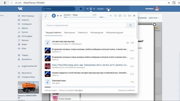This screenshot has height=101, width=180.
Task: Toggle shuffle playback
Action: point(115,16)
